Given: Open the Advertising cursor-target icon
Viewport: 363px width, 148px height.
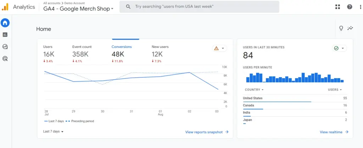Looking at the screenshot, I should pos(5,59).
